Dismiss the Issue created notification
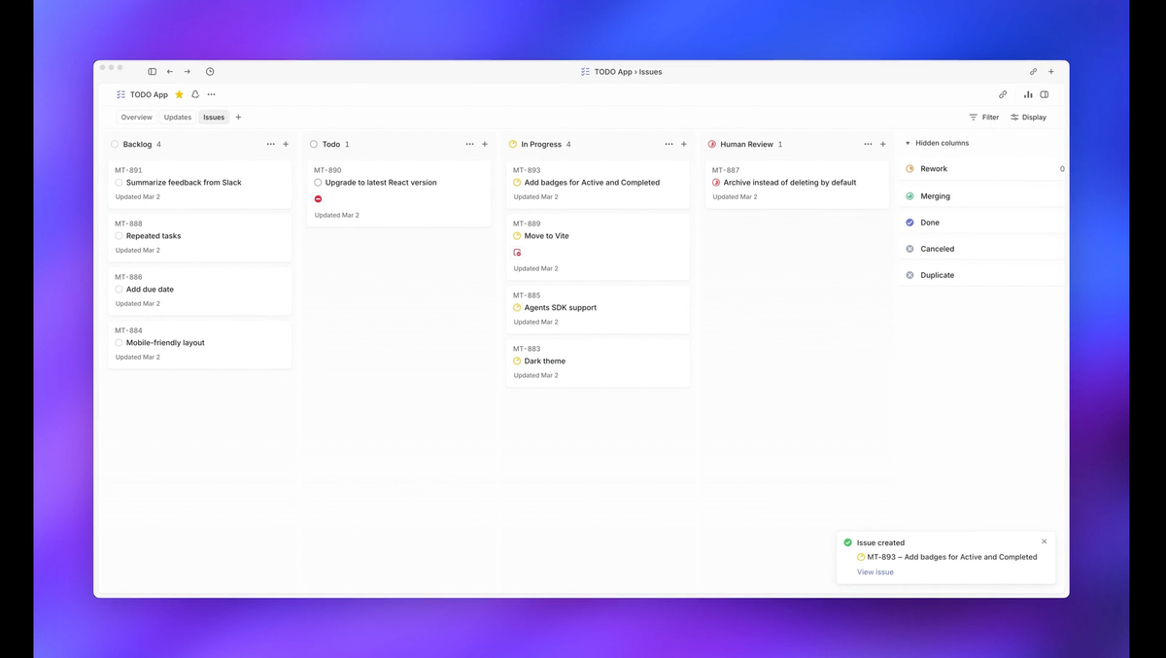This screenshot has width=1166, height=658. [1045, 541]
